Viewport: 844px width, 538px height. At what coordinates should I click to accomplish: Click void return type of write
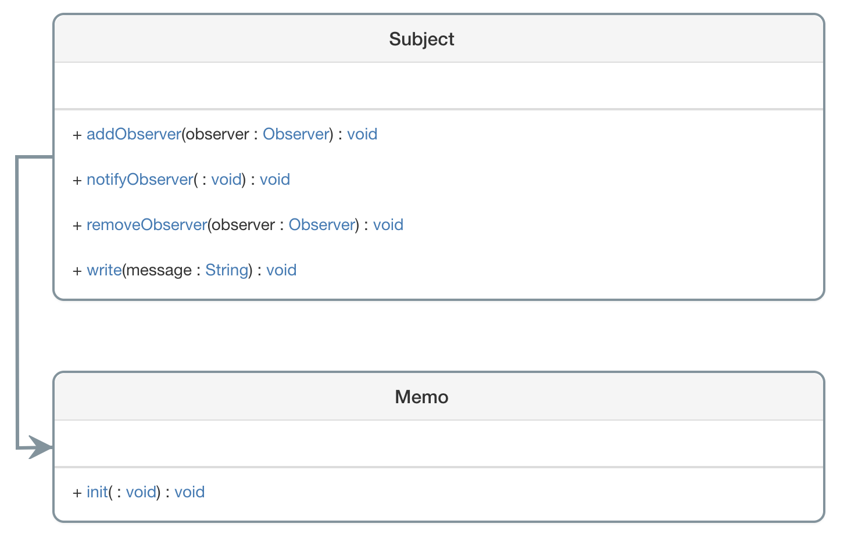point(281,270)
